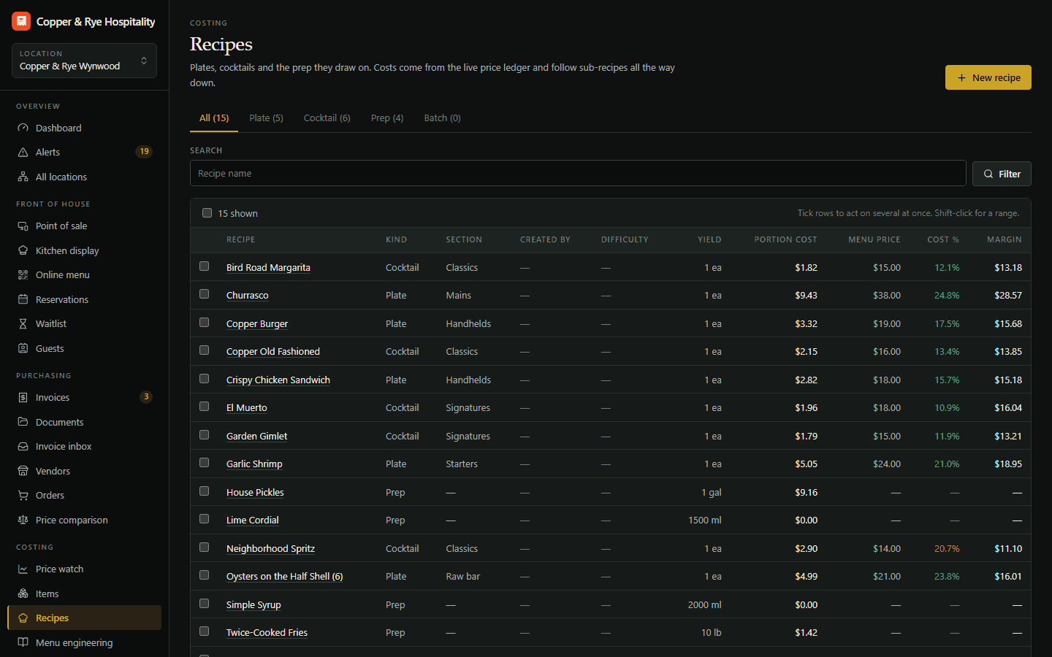1052x657 pixels.
Task: Click the Guests contact icon
Action: point(23,348)
